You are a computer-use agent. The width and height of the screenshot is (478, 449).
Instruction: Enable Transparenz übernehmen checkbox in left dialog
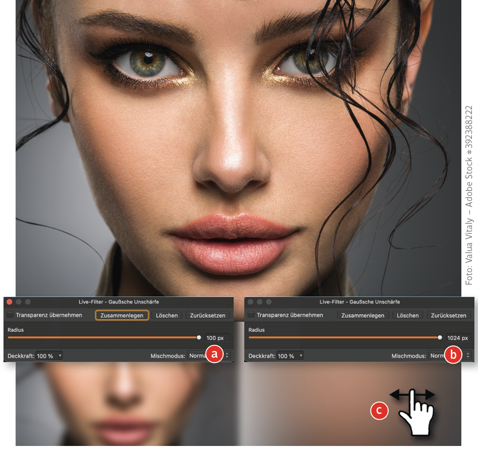pyautogui.click(x=11, y=315)
